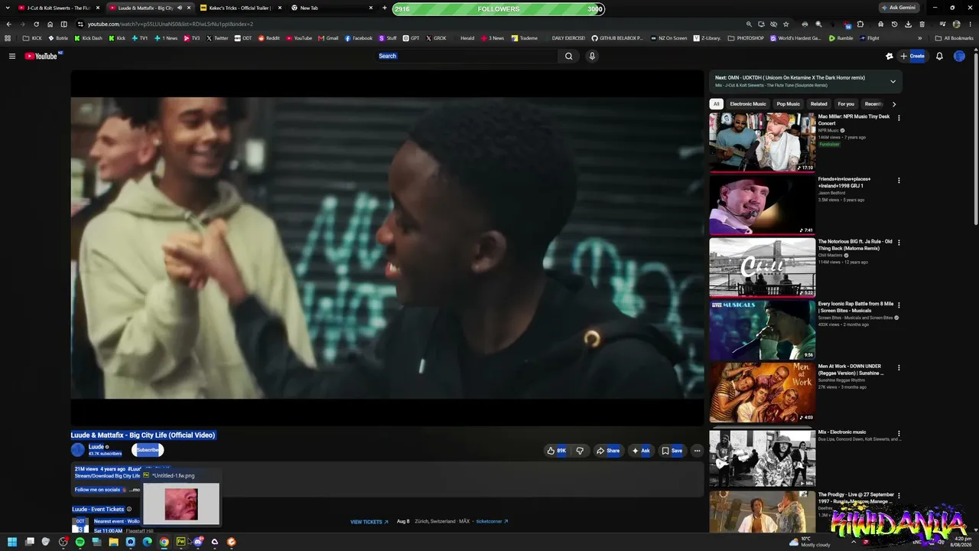This screenshot has width=979, height=551.
Task: Show hidden bookmarks overflow chevron
Action: click(919, 37)
